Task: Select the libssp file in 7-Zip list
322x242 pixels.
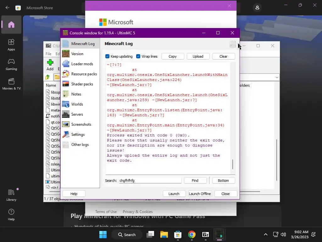Action: (53, 92)
